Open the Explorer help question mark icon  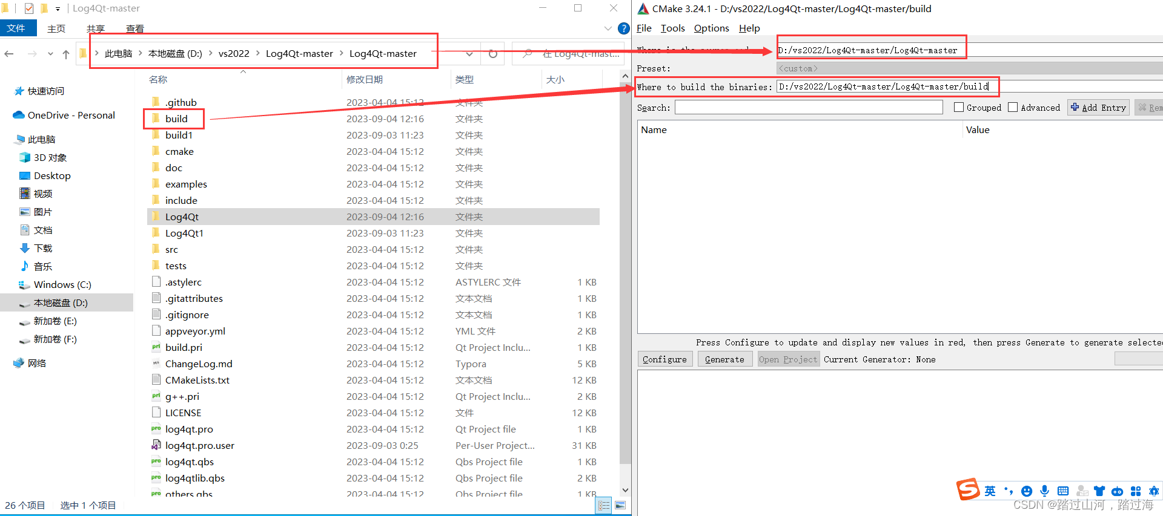[x=623, y=28]
